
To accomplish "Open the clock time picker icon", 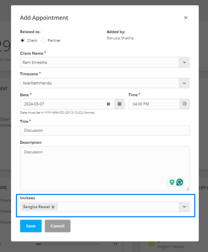I will [185, 104].
